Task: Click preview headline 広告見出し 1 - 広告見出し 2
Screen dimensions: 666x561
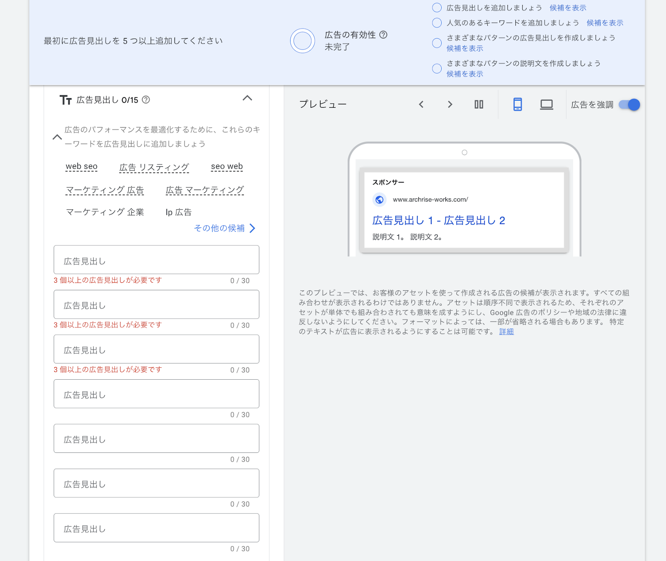Action: point(439,220)
